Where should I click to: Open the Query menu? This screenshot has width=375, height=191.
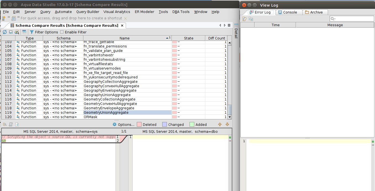45,12
